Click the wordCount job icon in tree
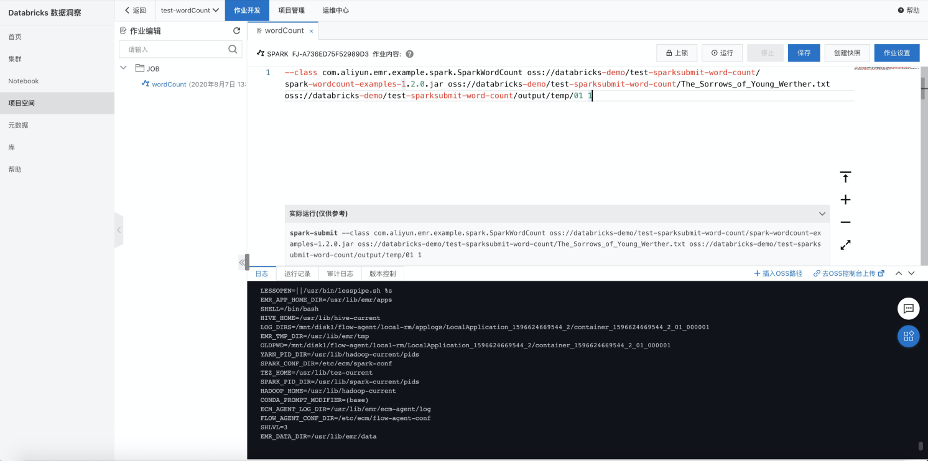928x461 pixels. tap(146, 84)
